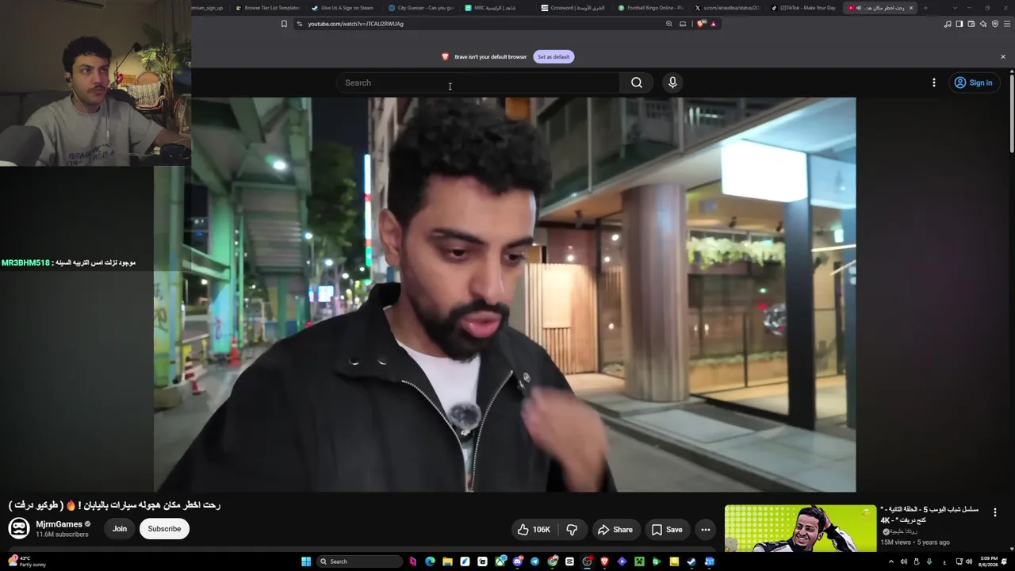Close the active YouTube tab
This screenshot has width=1015, height=571.
coord(911,8)
